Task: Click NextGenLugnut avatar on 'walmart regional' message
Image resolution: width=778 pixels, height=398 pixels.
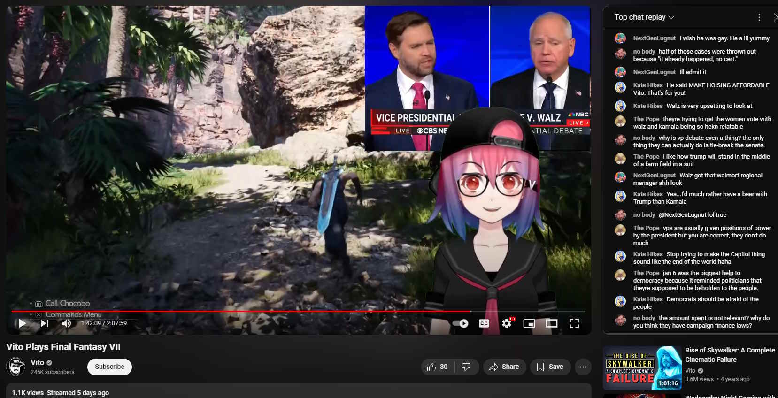Action: click(x=620, y=177)
